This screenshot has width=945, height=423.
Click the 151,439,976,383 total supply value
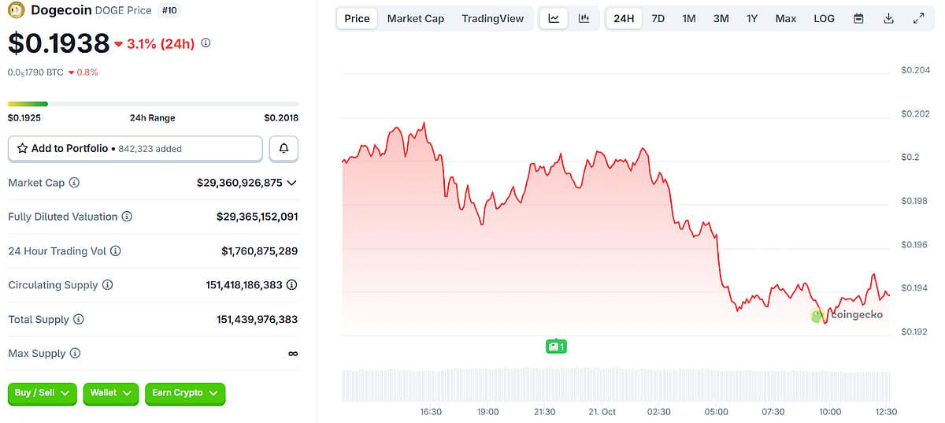point(258,320)
